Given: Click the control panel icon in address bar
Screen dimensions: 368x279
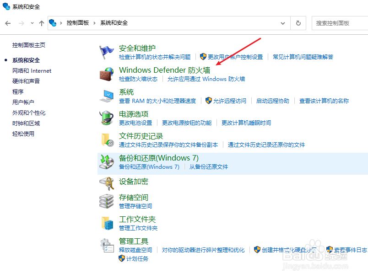Looking at the screenshot, I should (x=53, y=23).
